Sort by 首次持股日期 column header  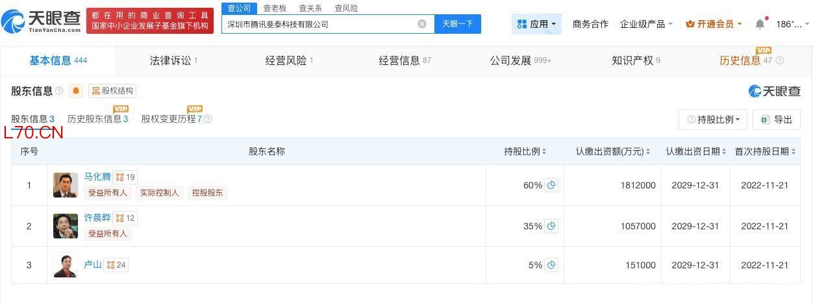[765, 151]
